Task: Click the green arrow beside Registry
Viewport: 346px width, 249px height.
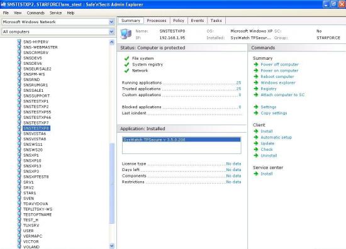Action: [x=256, y=89]
